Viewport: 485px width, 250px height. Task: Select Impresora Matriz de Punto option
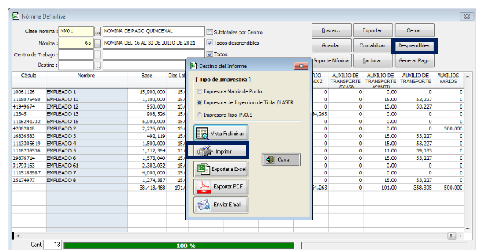(200, 91)
